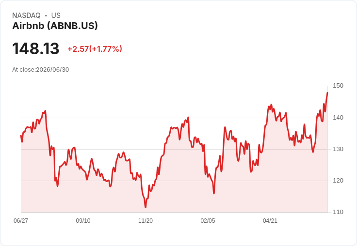
Task: Click the 140 price axis label
Action: click(x=338, y=118)
